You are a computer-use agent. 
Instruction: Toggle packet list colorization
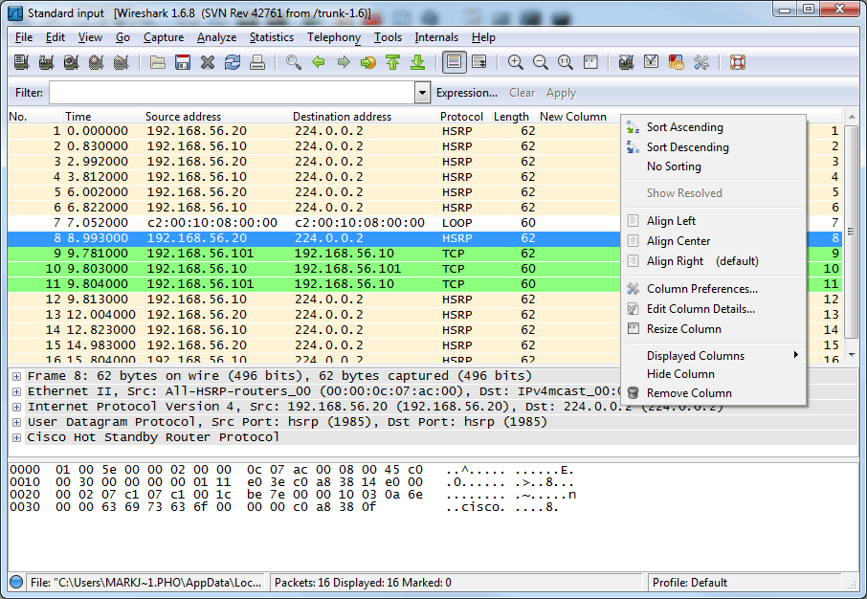point(454,62)
